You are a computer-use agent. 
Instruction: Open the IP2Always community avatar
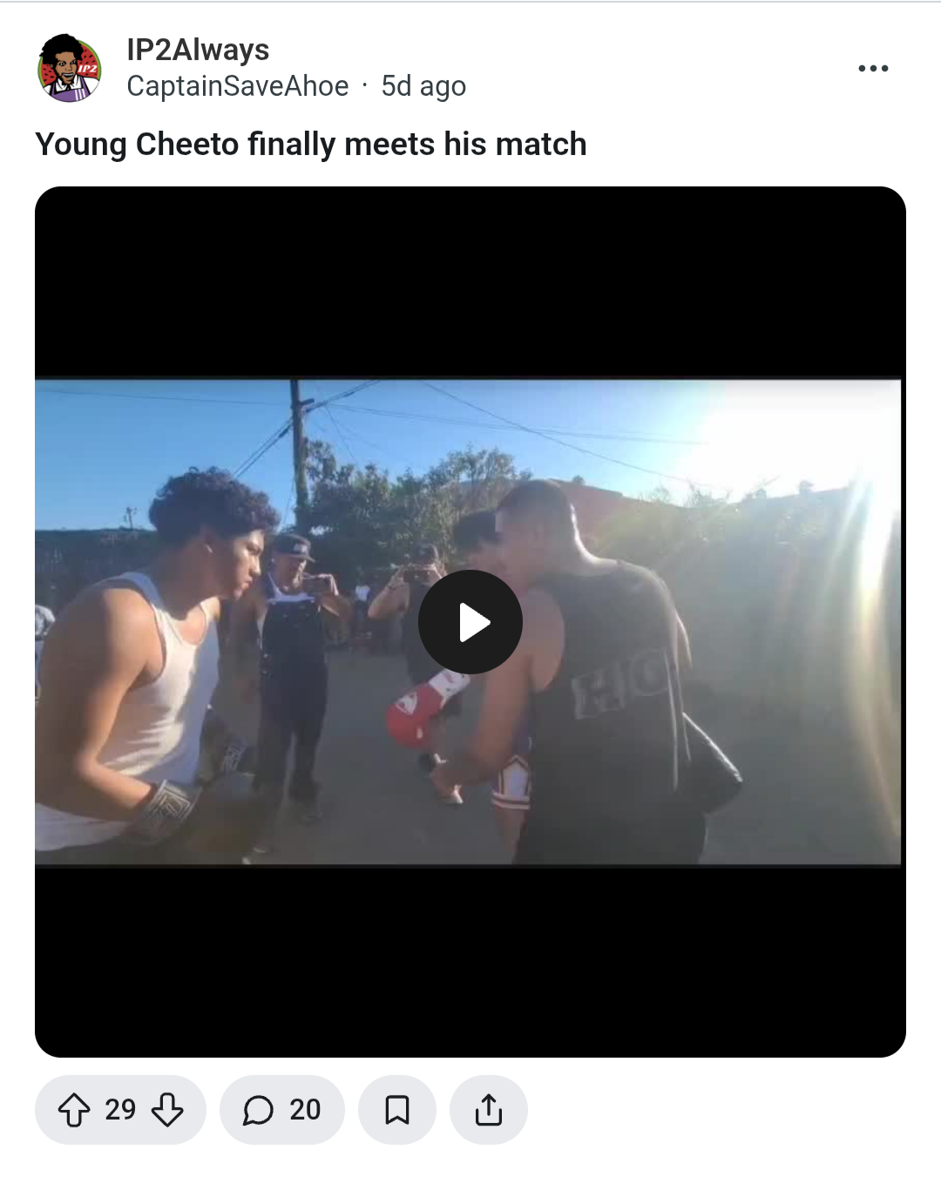(70, 68)
